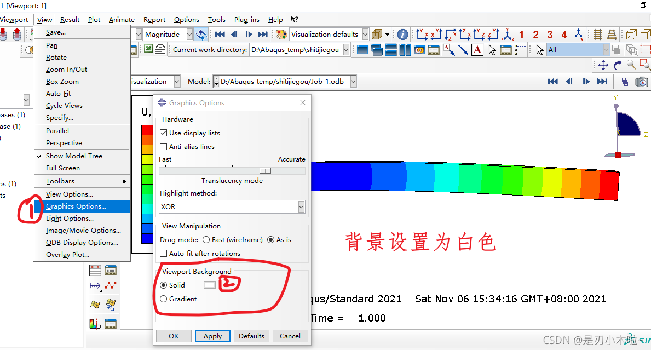The height and width of the screenshot is (350, 651).
Task: Select the rotate view tool
Action: 617,65
